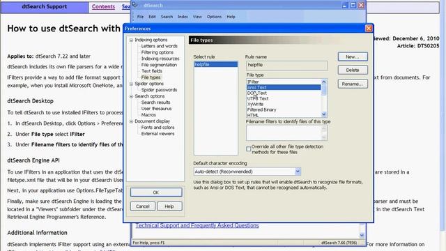Viewport: 446px width, 251px height.
Task: Choose XyWrite in File type list
Action: coord(284,104)
